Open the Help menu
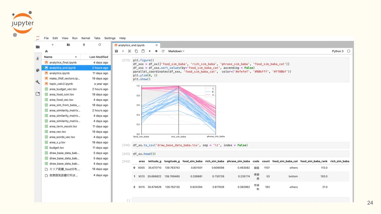Image resolution: width=381 pixels, height=214 pixels. (123, 38)
